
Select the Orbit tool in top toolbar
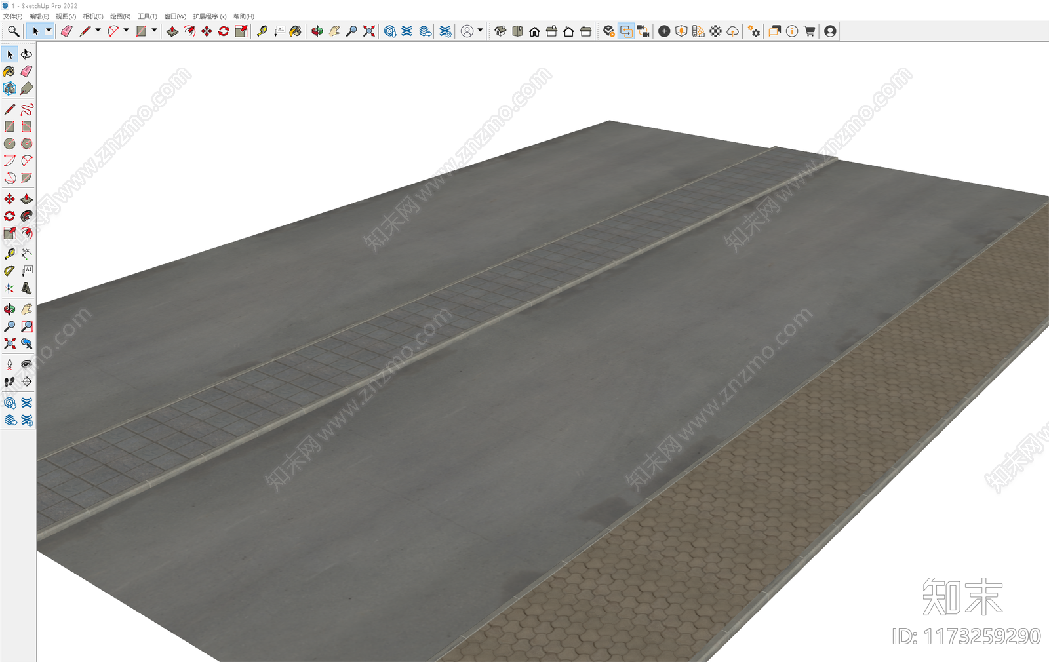pos(317,31)
